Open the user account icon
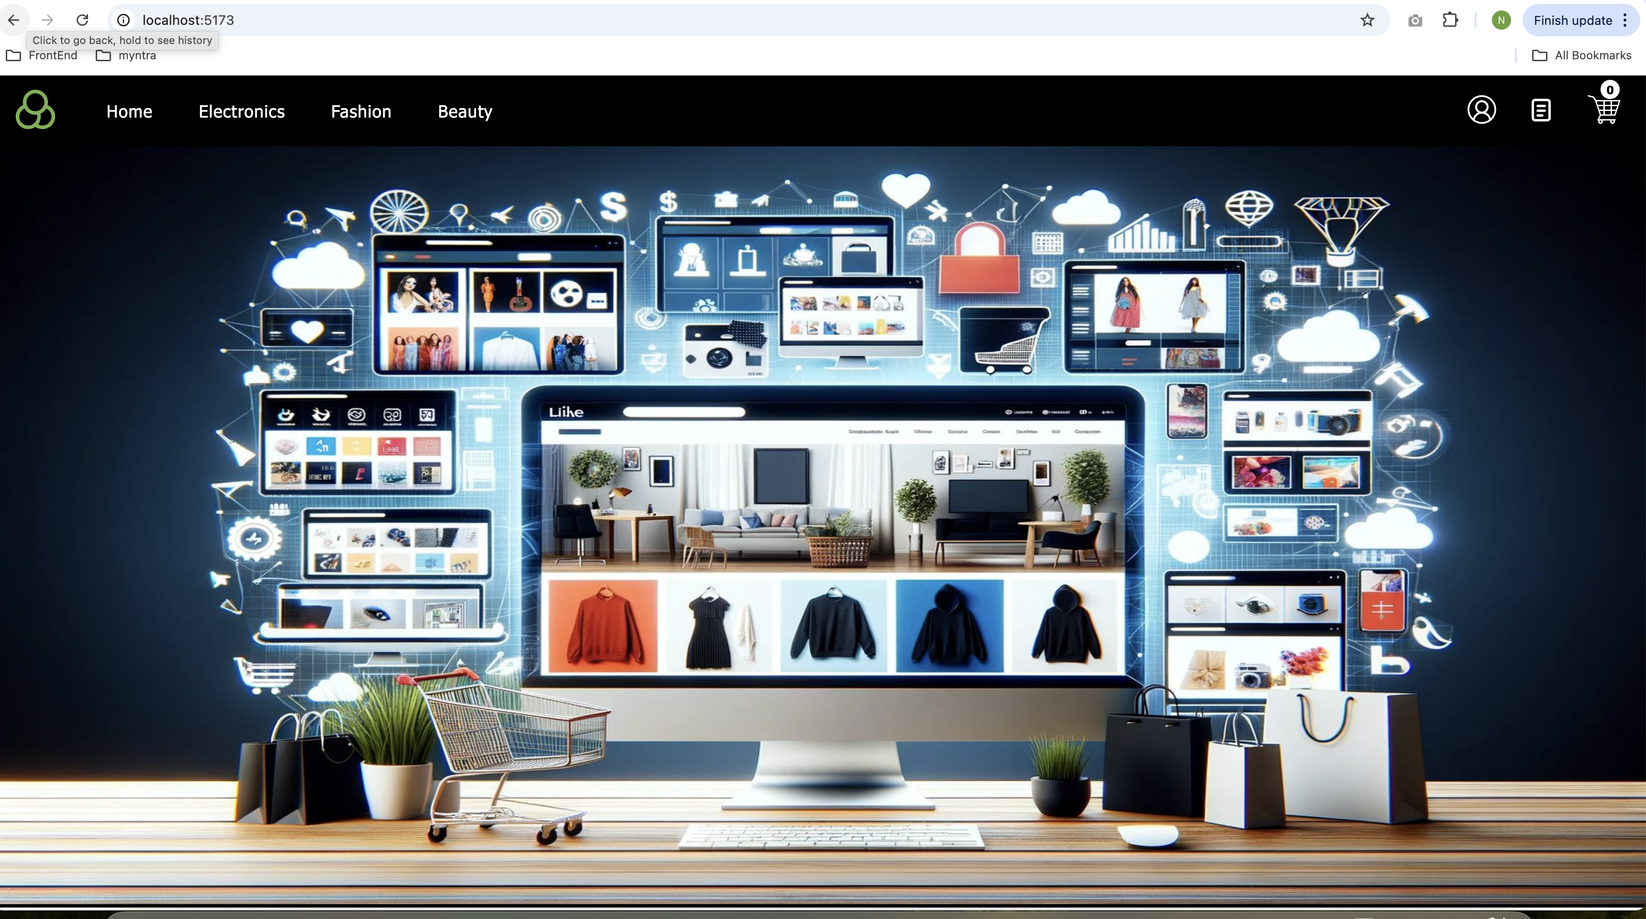Image resolution: width=1646 pixels, height=919 pixels. tap(1482, 109)
